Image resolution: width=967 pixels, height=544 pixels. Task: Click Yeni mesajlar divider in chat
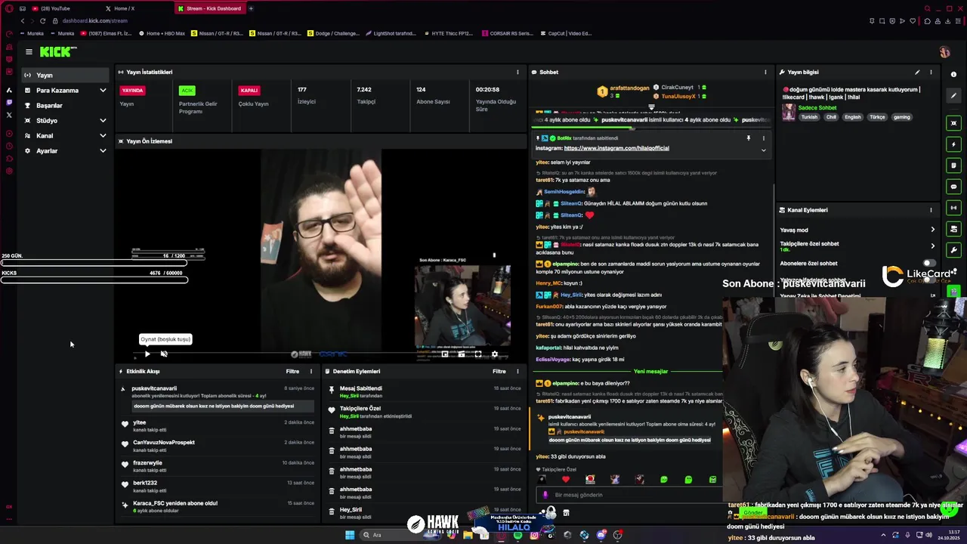[650, 372]
